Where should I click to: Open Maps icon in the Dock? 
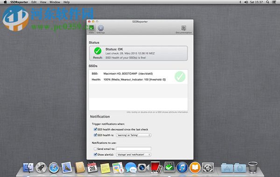tap(118, 168)
